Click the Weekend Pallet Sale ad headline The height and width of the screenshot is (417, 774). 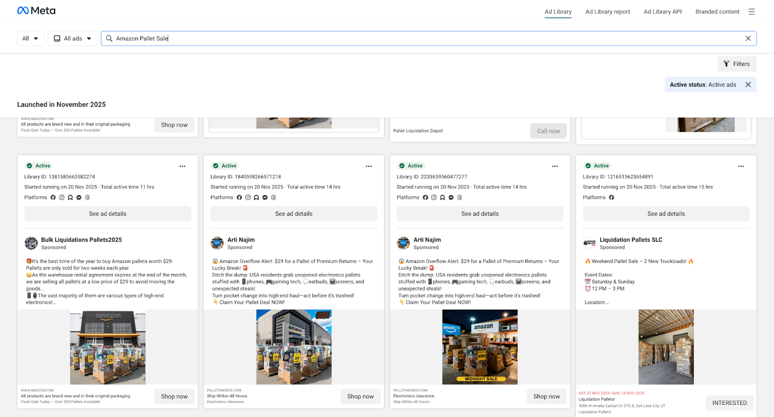coord(639,261)
